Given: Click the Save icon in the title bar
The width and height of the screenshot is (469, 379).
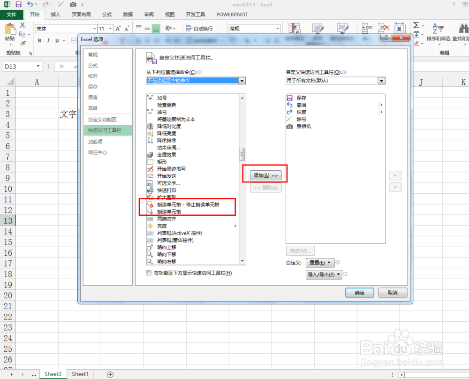Looking at the screenshot, I should pos(19,4).
